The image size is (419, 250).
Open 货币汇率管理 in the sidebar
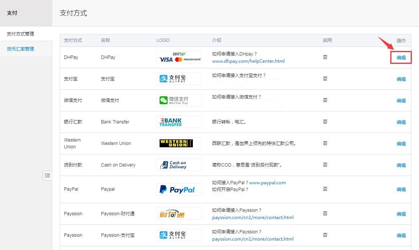(20, 49)
